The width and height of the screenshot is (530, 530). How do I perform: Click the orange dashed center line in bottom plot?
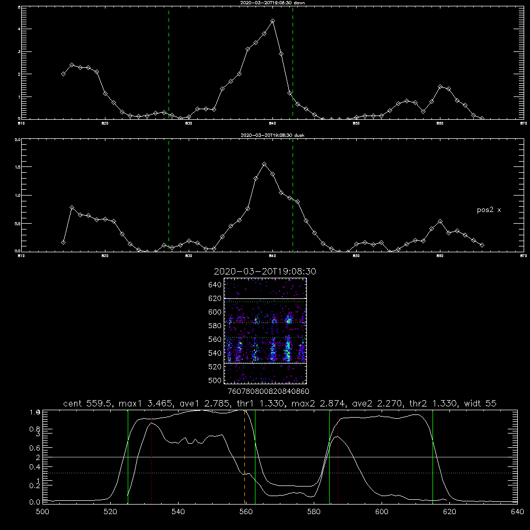(244, 456)
